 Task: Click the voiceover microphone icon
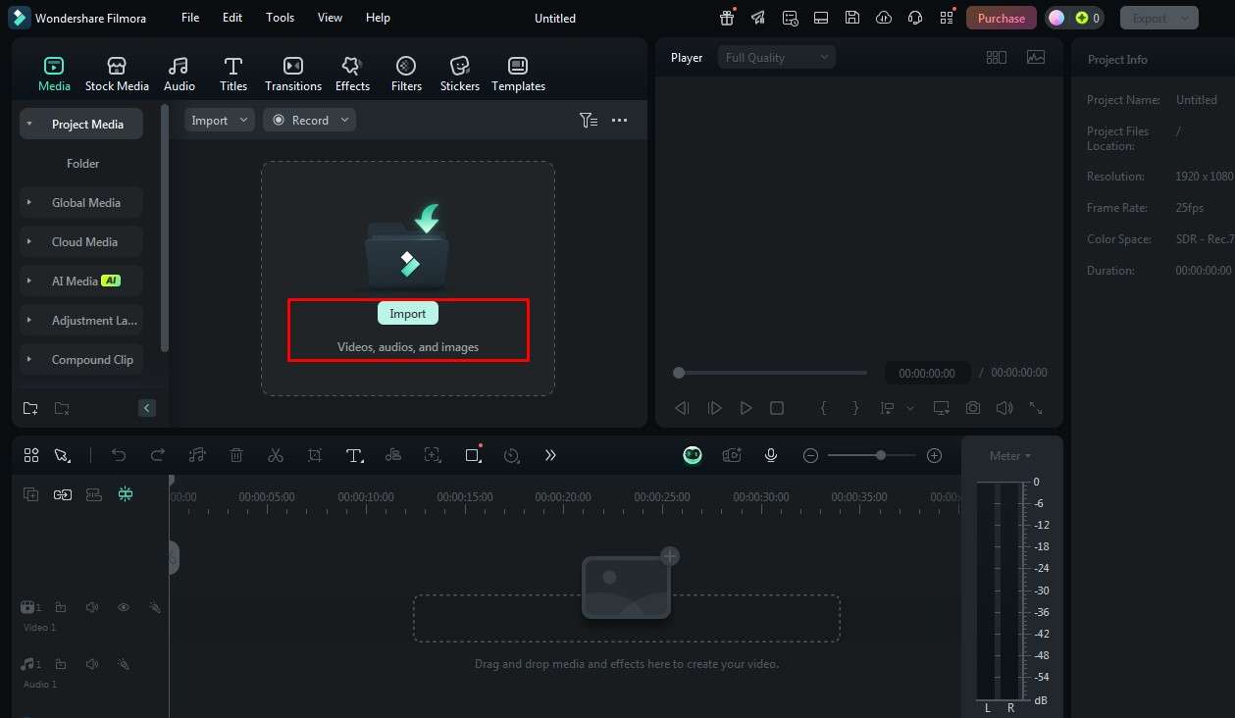tap(771, 455)
